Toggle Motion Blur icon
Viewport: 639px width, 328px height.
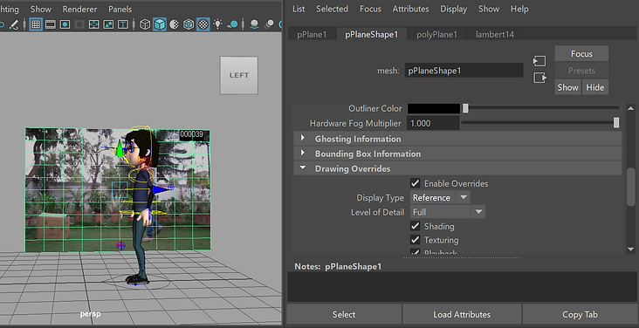pyautogui.click(x=269, y=24)
